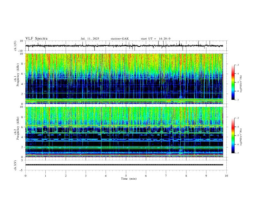255x197 pixels.
Task: Click time axis tick label "5"
Action: (x=126, y=176)
